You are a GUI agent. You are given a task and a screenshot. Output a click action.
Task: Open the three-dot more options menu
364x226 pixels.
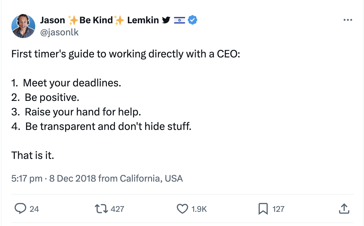(x=348, y=20)
